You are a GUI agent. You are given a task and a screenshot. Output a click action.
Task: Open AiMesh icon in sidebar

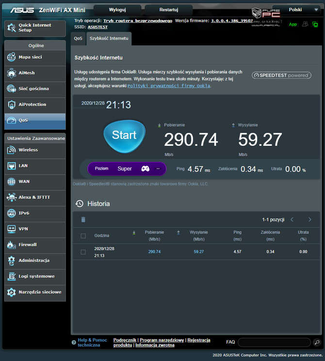[x=11, y=73]
